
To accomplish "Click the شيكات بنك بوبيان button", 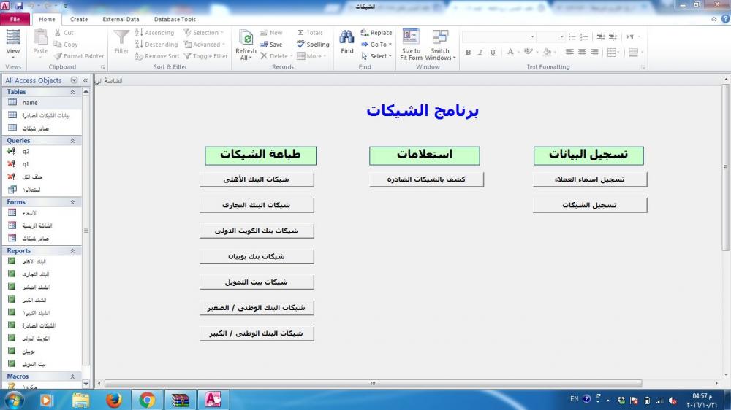I will click(257, 256).
